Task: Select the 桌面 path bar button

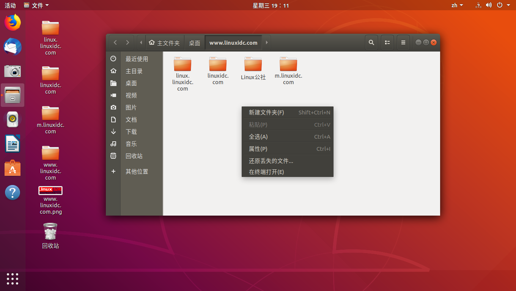Action: pos(195,43)
